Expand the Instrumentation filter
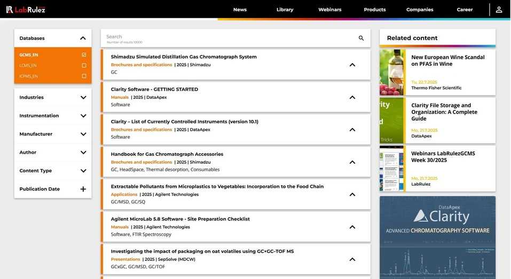 click(83, 116)
